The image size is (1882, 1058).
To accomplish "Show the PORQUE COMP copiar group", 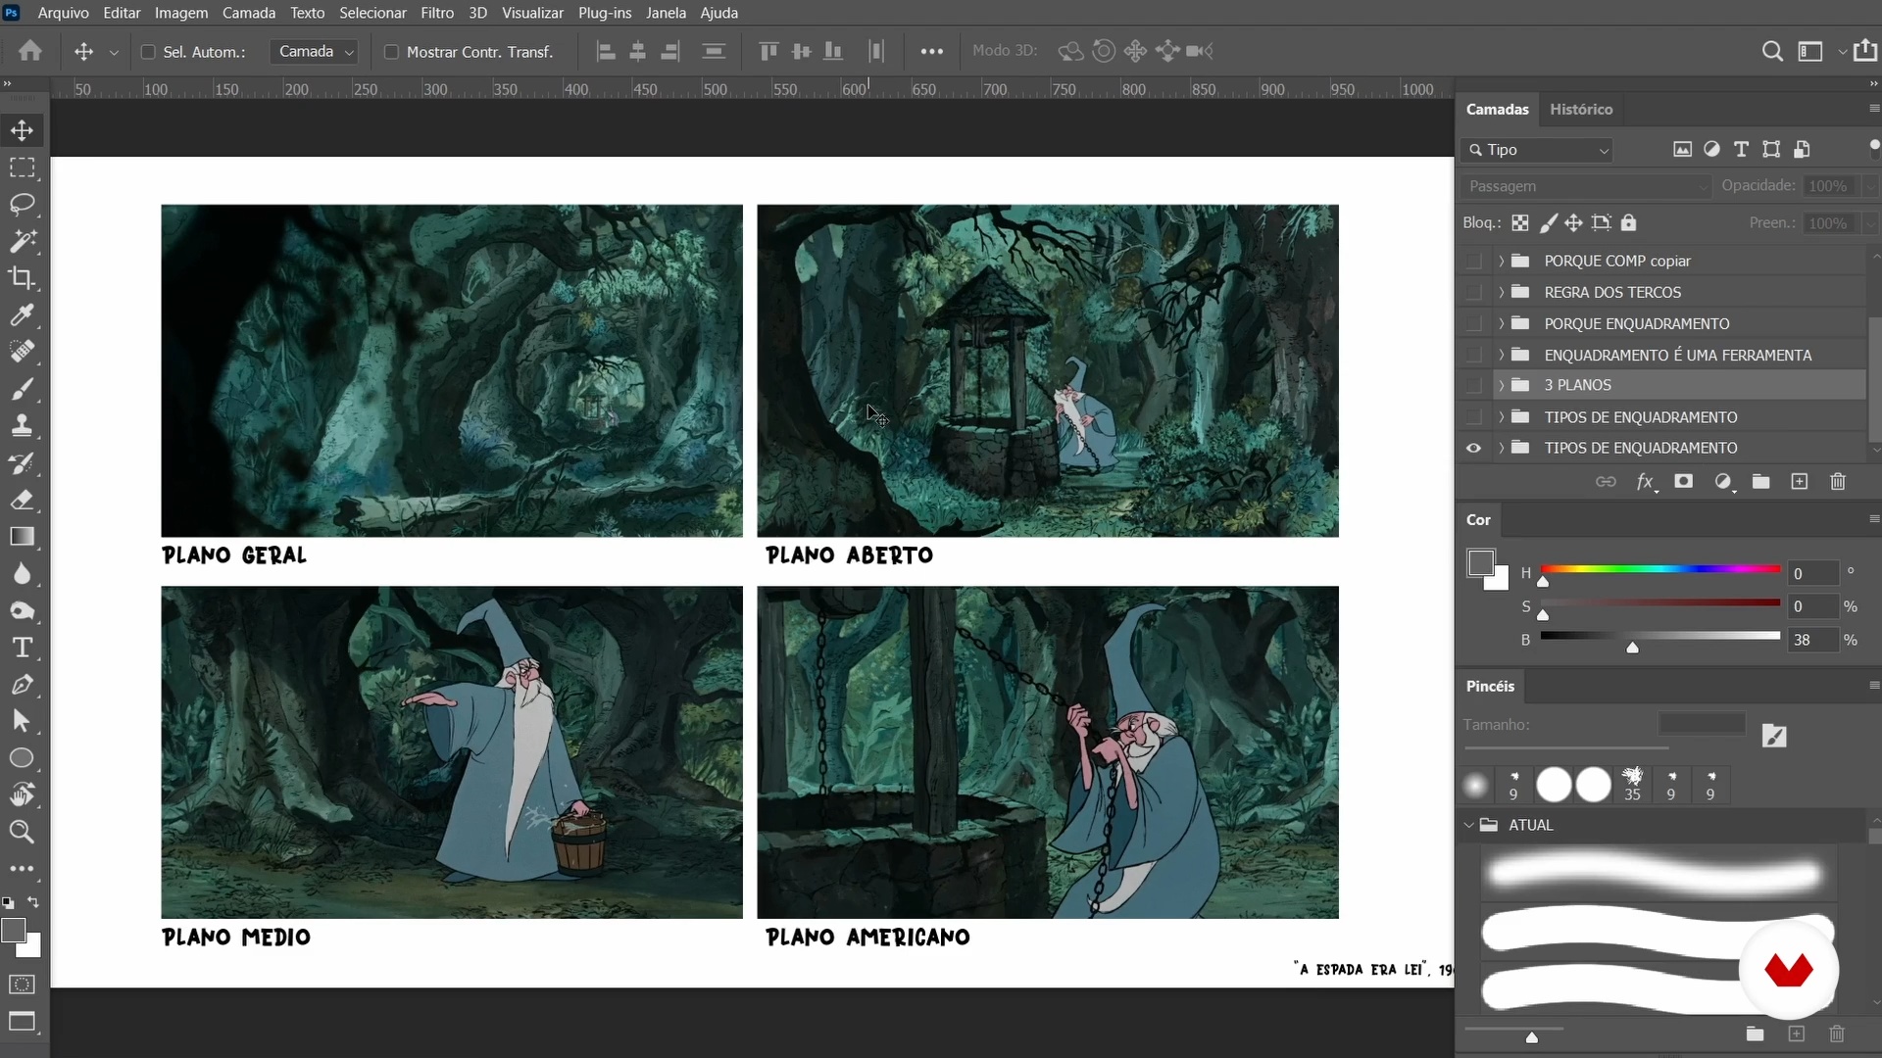I will point(1473,261).
